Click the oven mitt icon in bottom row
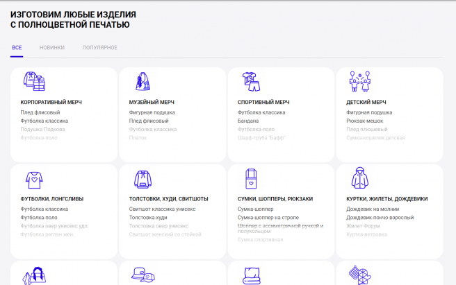The height and width of the screenshot is (285, 456). tap(360, 275)
